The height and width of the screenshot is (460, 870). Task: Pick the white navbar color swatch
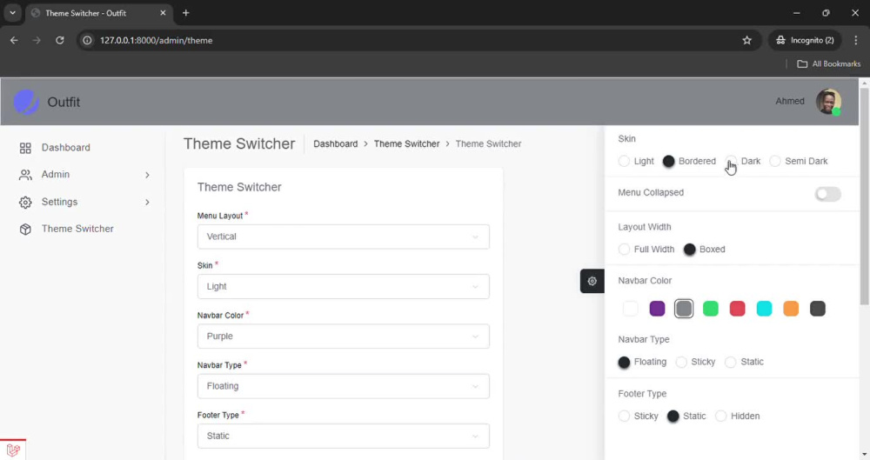click(630, 309)
